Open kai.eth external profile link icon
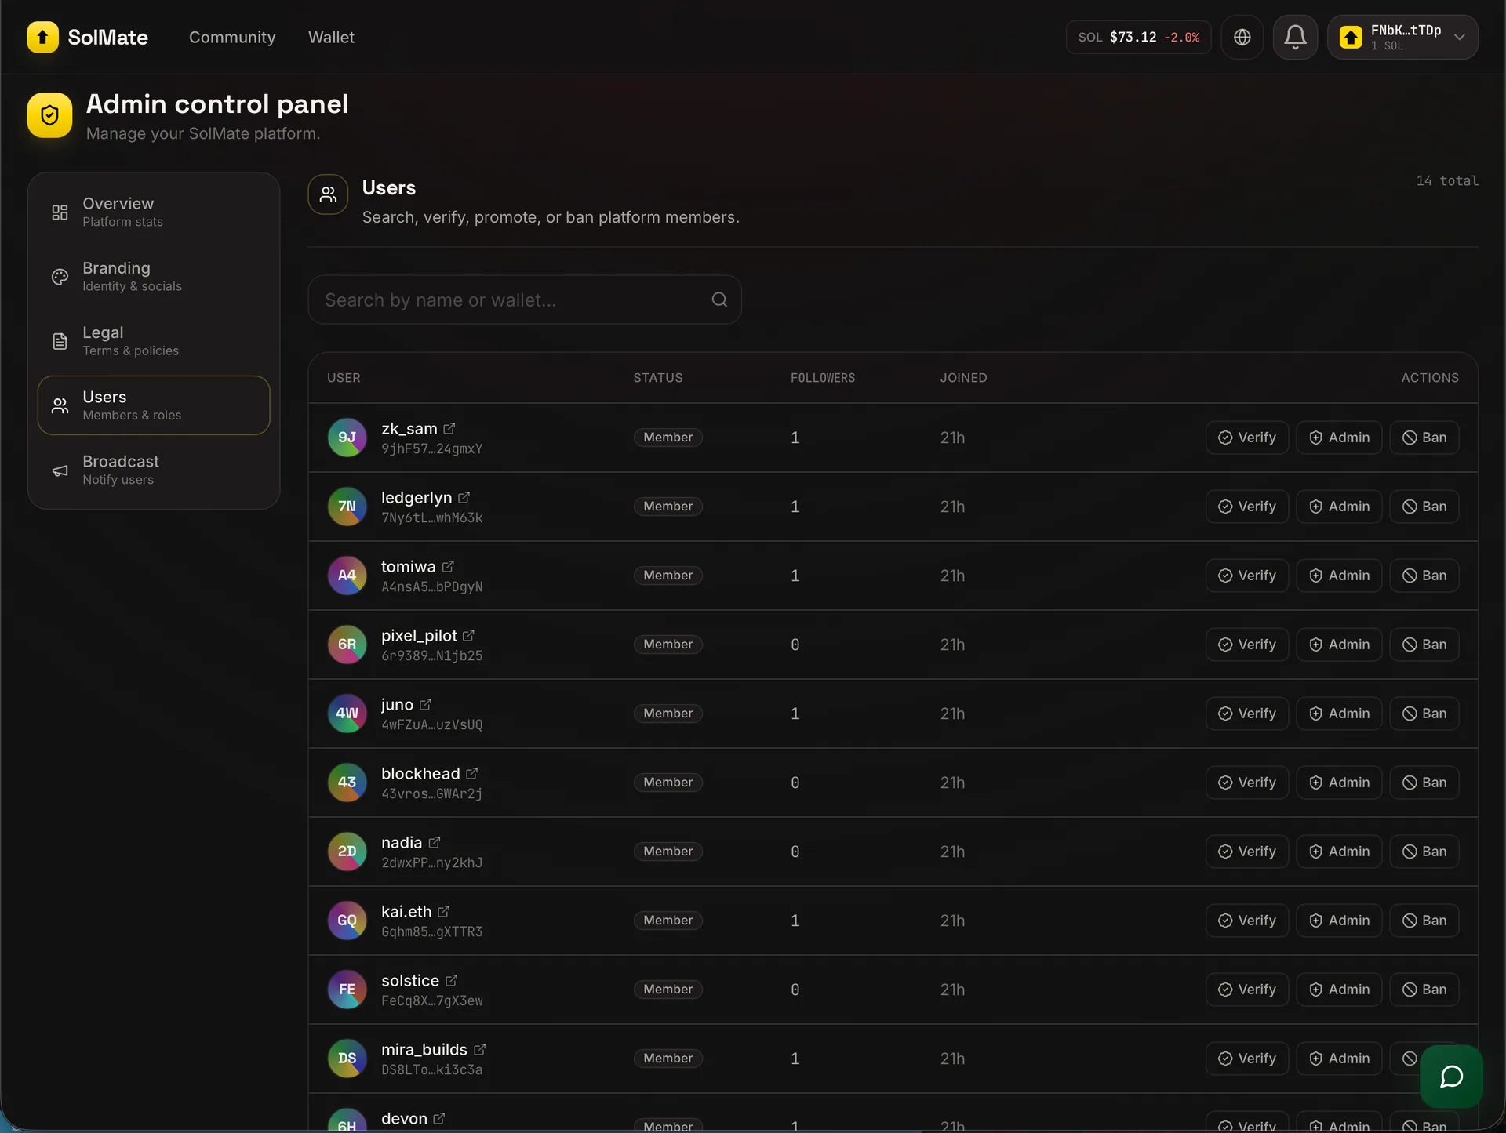Screen dimensions: 1506x1133 coord(443,912)
